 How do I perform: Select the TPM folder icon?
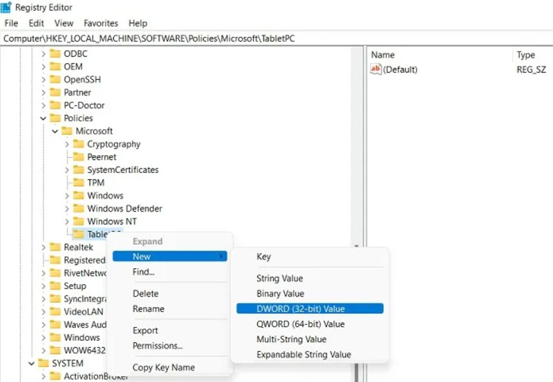(78, 182)
